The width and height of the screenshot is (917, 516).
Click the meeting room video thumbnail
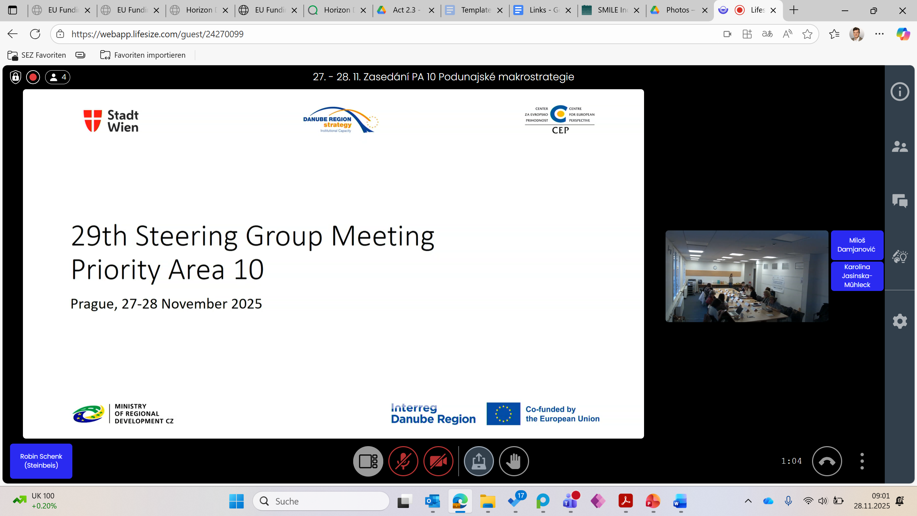(x=746, y=276)
